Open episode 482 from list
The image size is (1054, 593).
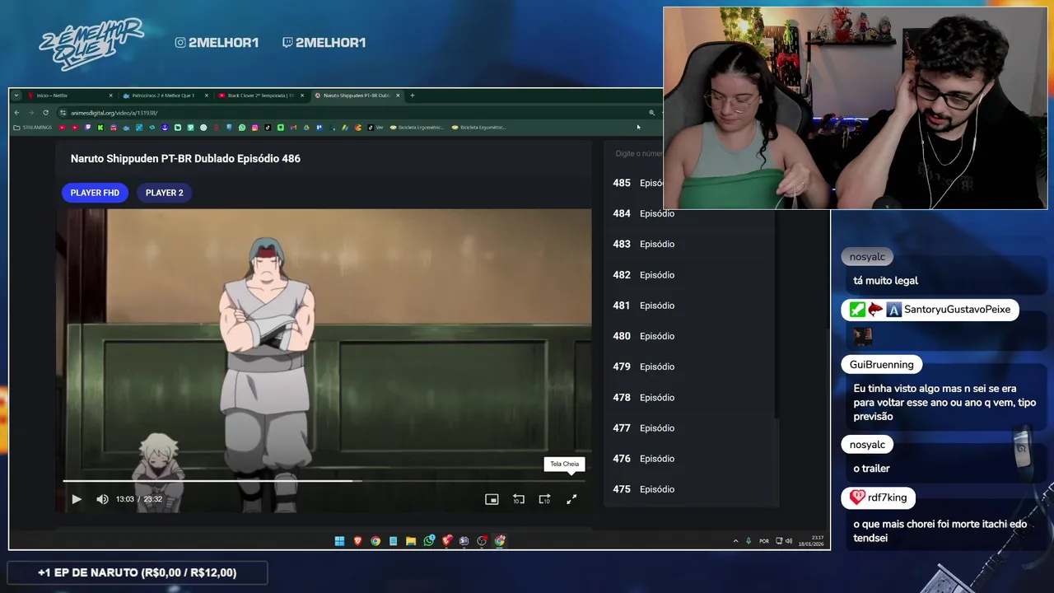[690, 275]
